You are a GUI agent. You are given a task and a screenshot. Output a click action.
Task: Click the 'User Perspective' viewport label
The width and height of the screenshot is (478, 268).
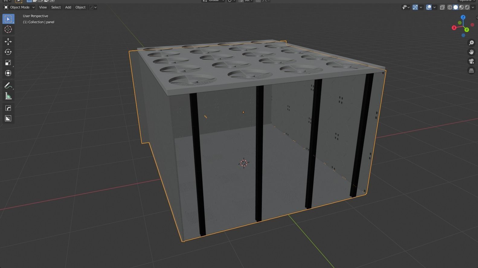[36, 16]
